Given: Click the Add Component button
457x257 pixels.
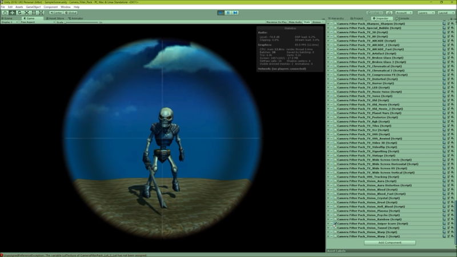Looking at the screenshot, I should tap(390, 243).
